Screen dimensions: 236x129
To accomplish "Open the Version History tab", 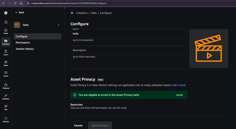I will point(38,49).
